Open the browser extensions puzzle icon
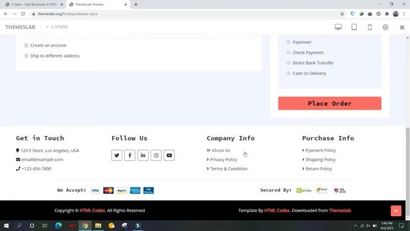This screenshot has height=231, width=410. [387, 14]
